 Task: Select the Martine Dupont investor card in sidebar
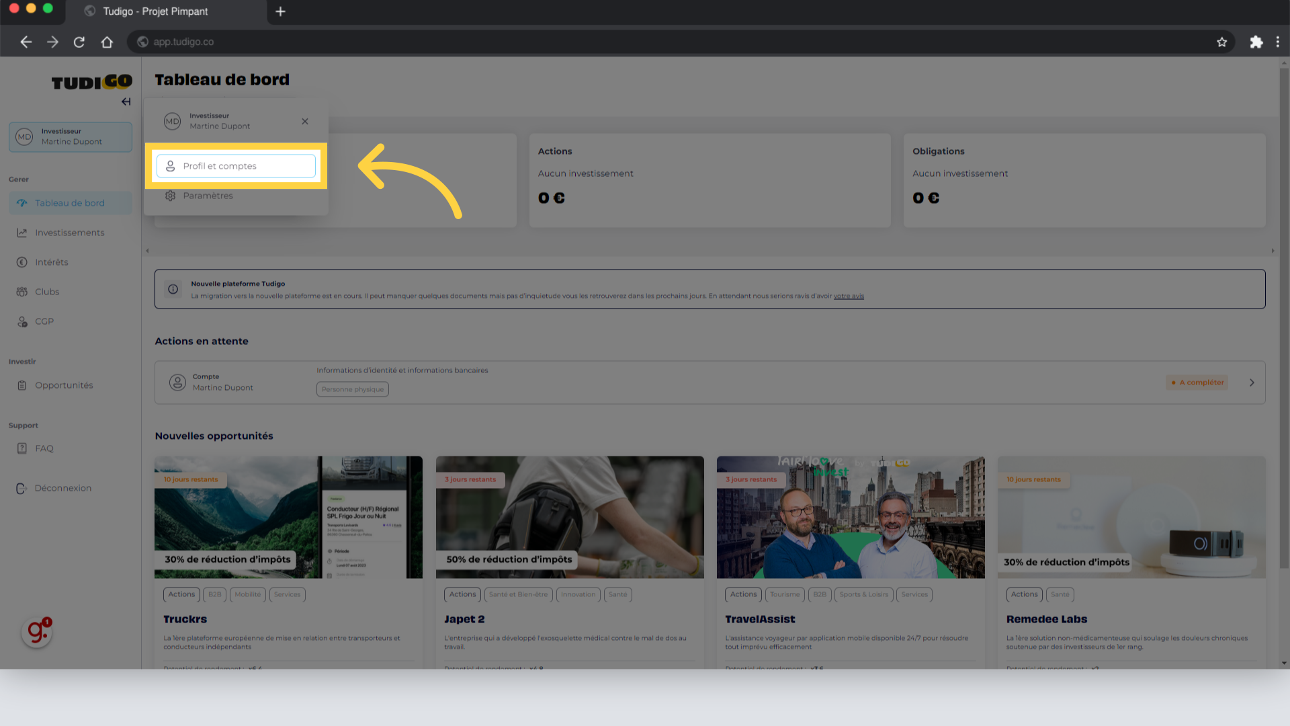71,136
